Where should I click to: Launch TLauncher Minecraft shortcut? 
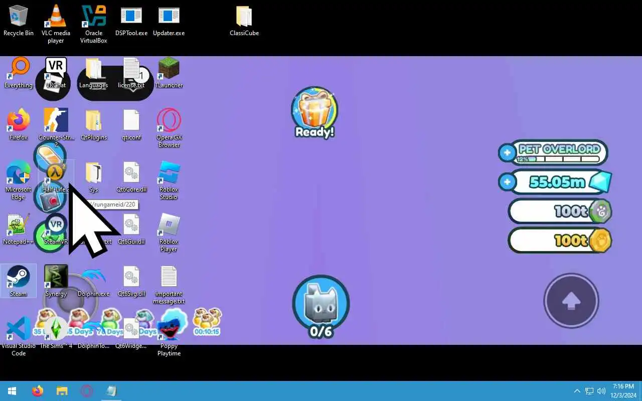point(169,73)
